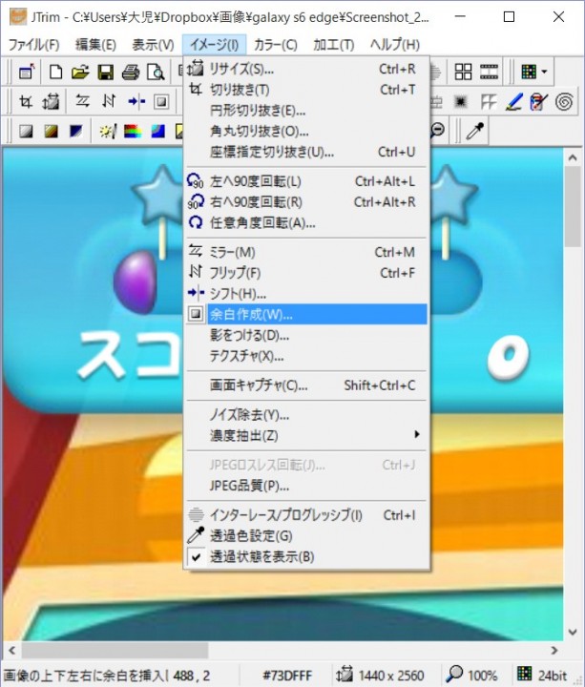
Task: Open the ファイル(F) menu
Action: 33,45
